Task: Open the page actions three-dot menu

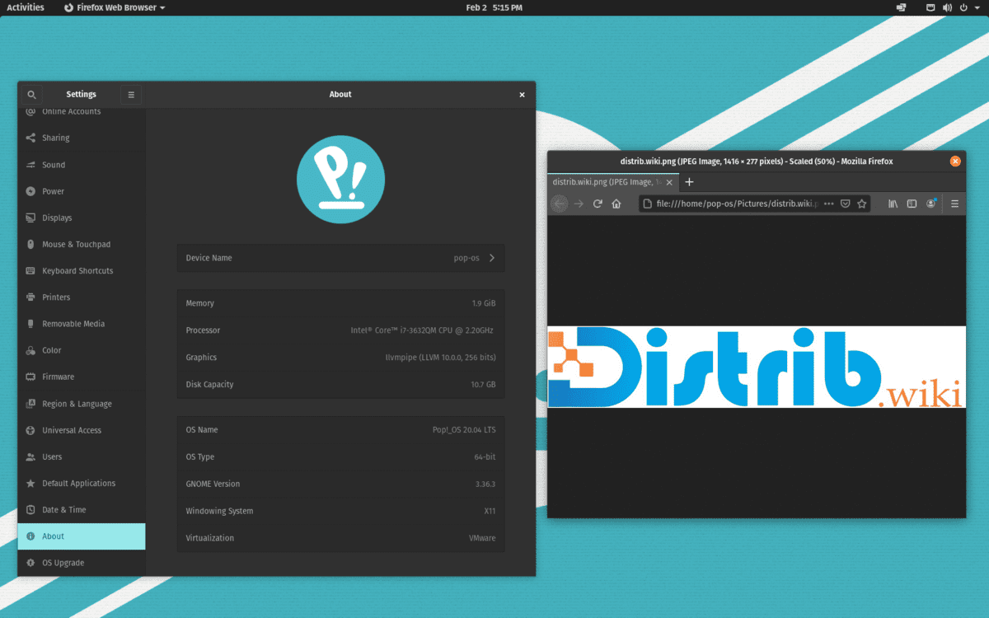Action: coord(829,204)
